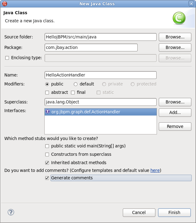Remove the selected interface

point(175,126)
